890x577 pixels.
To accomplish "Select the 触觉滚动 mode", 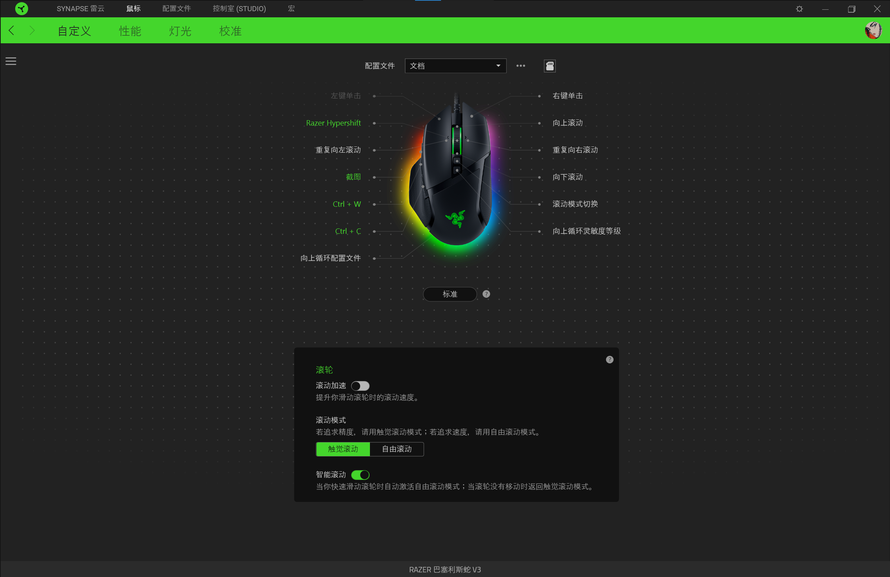I will [x=343, y=449].
